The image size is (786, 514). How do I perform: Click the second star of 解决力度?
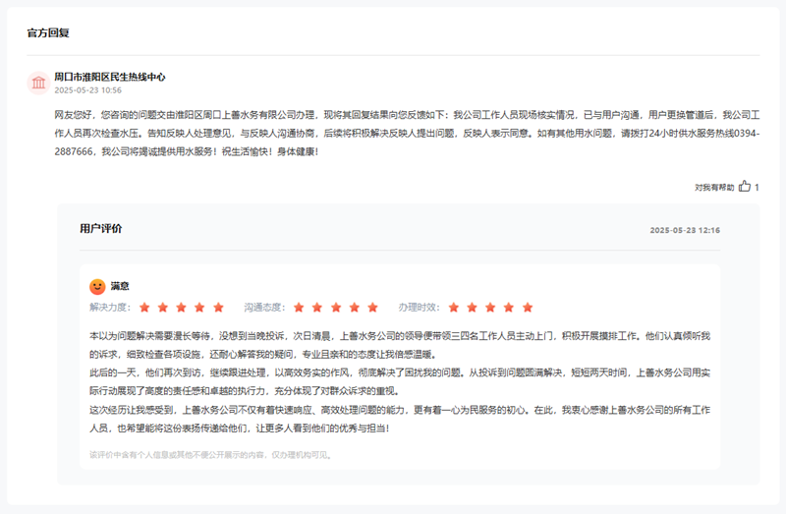coord(163,307)
